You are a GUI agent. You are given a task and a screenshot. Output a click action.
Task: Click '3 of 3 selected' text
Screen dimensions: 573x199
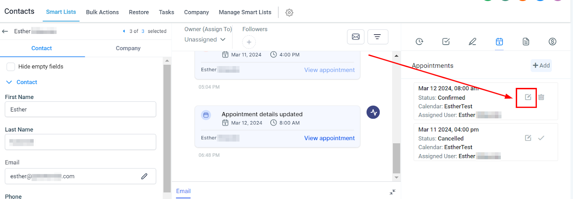148,31
